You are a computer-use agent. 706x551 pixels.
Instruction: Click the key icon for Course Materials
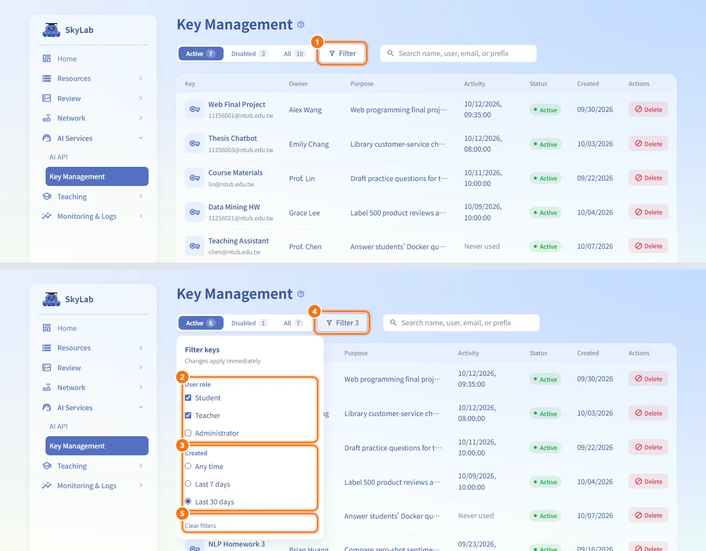coord(195,178)
